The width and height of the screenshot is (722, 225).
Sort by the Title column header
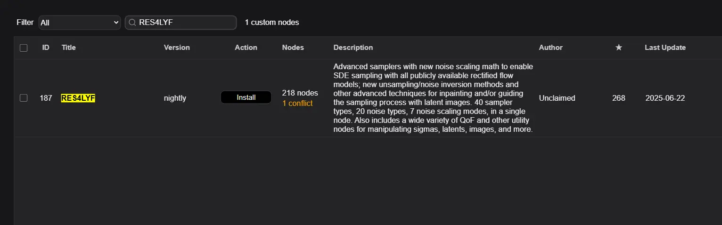pyautogui.click(x=69, y=48)
